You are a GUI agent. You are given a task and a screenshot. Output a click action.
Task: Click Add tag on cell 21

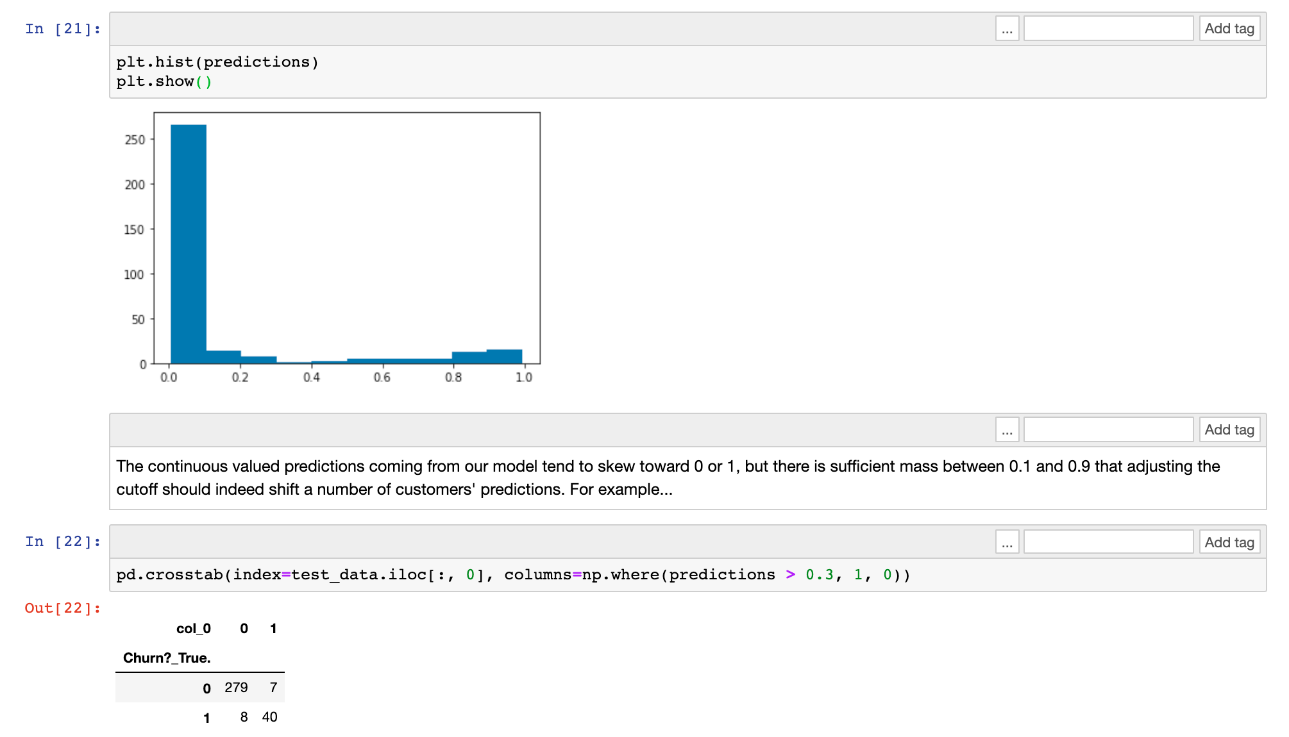click(1229, 29)
